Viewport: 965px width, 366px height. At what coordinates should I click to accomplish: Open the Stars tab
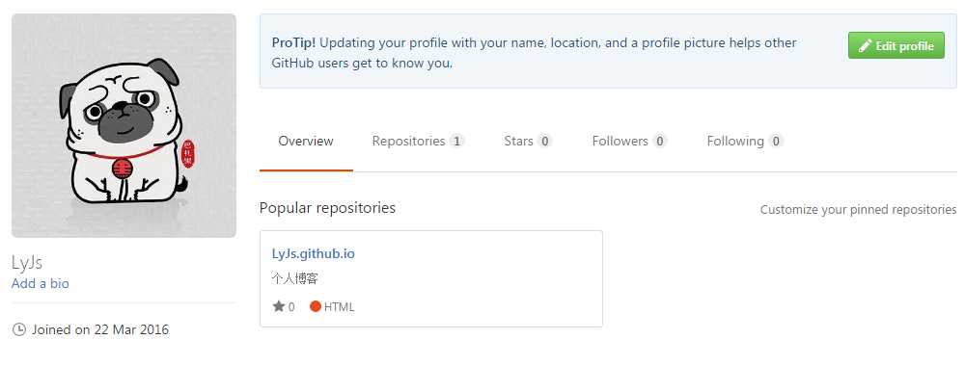528,142
